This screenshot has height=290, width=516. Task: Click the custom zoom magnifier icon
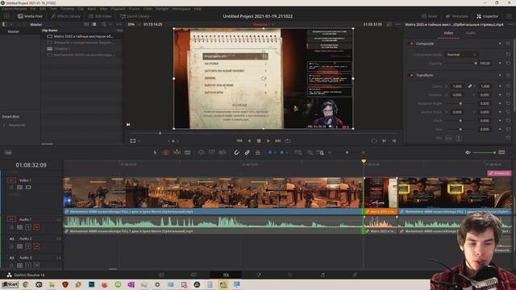coord(320,152)
